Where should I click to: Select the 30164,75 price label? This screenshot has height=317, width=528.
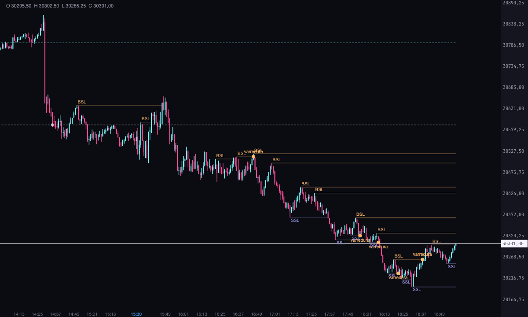tap(513, 299)
